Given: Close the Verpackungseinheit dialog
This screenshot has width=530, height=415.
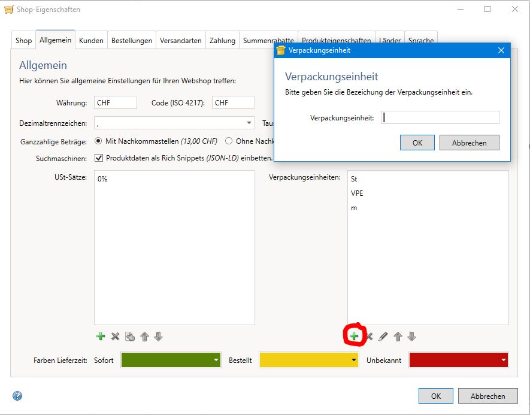Looking at the screenshot, I should coord(501,50).
